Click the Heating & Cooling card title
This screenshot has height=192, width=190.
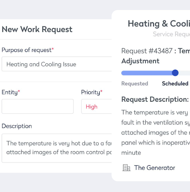point(159,23)
